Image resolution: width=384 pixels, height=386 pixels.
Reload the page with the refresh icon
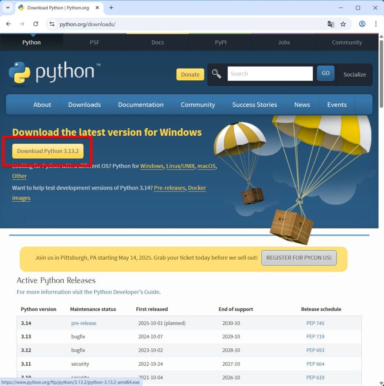coord(36,24)
